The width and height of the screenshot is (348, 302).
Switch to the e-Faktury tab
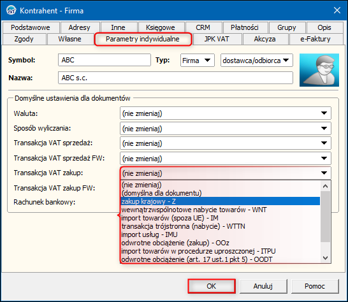[315, 39]
